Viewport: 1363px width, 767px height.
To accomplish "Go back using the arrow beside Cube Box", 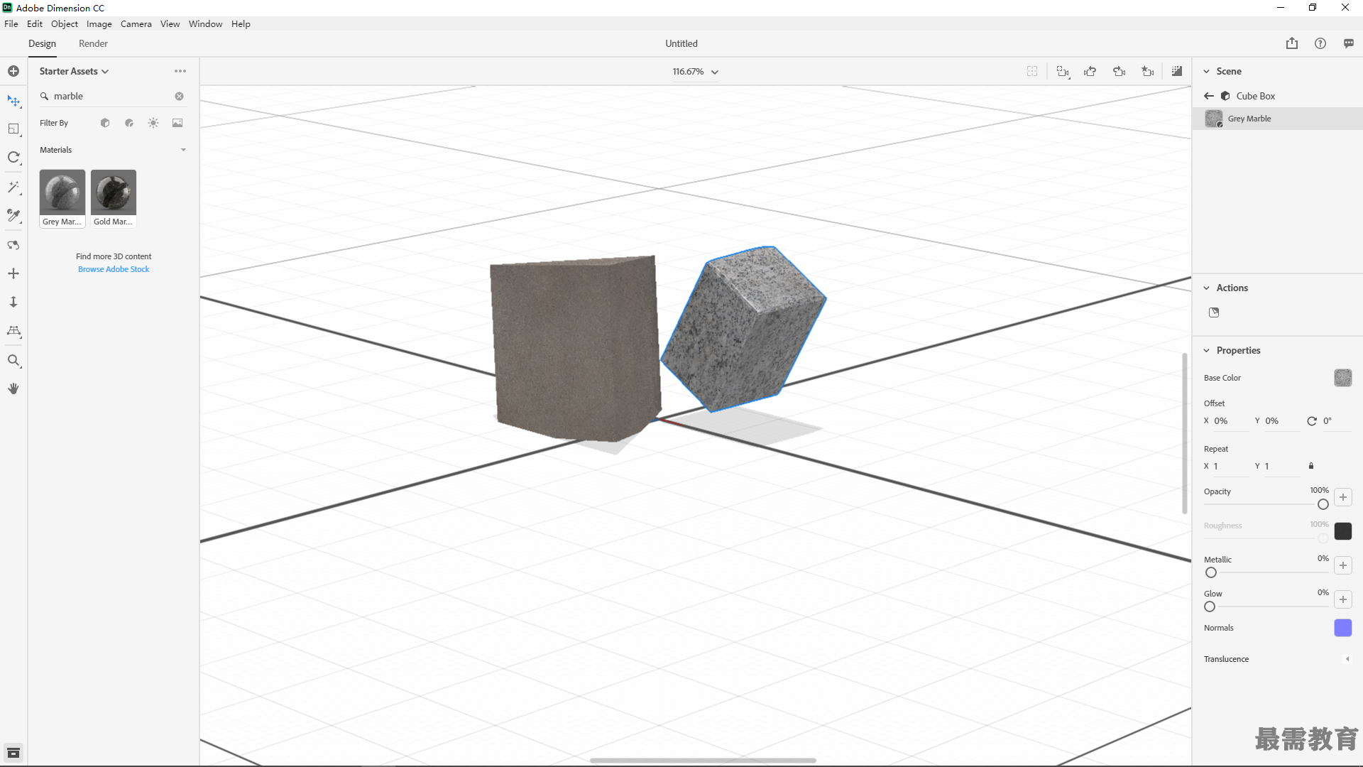I will (1209, 96).
